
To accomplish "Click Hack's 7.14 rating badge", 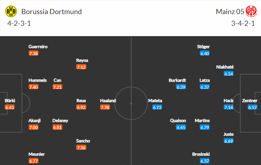I will point(228,108).
